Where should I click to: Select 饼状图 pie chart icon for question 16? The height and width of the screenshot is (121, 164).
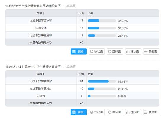(97, 112)
